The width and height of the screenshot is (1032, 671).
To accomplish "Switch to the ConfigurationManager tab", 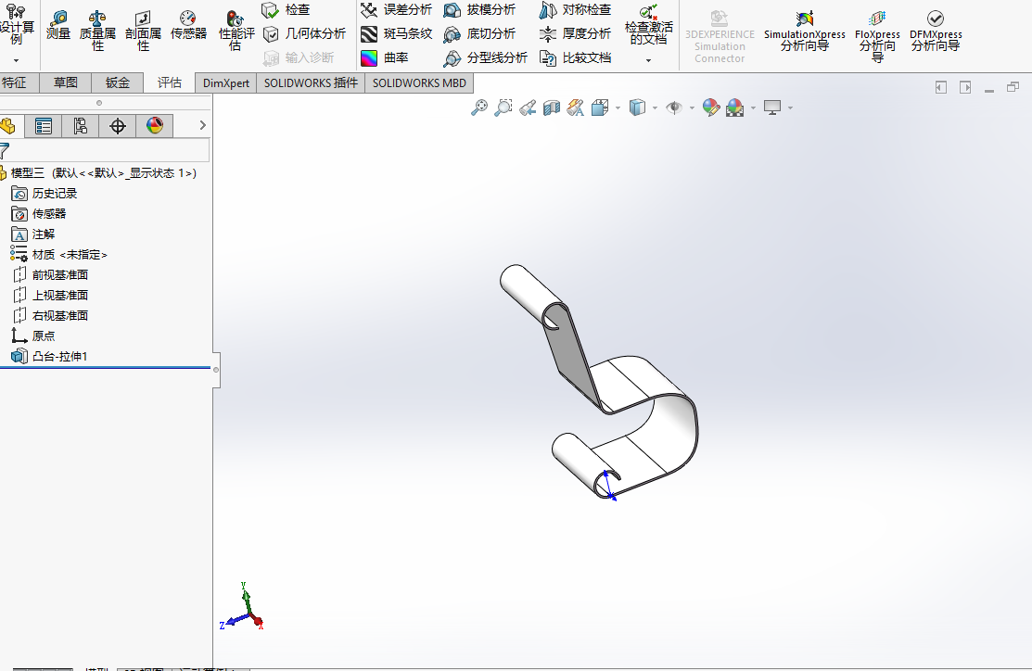I will (81, 126).
